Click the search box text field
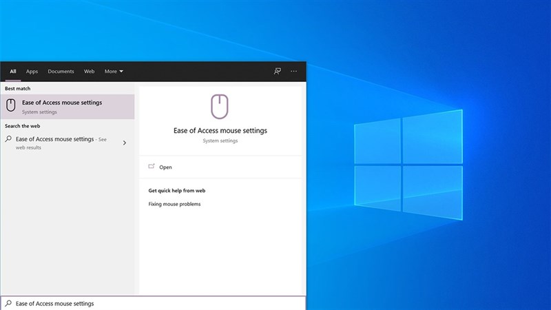551x310 pixels. [x=153, y=303]
